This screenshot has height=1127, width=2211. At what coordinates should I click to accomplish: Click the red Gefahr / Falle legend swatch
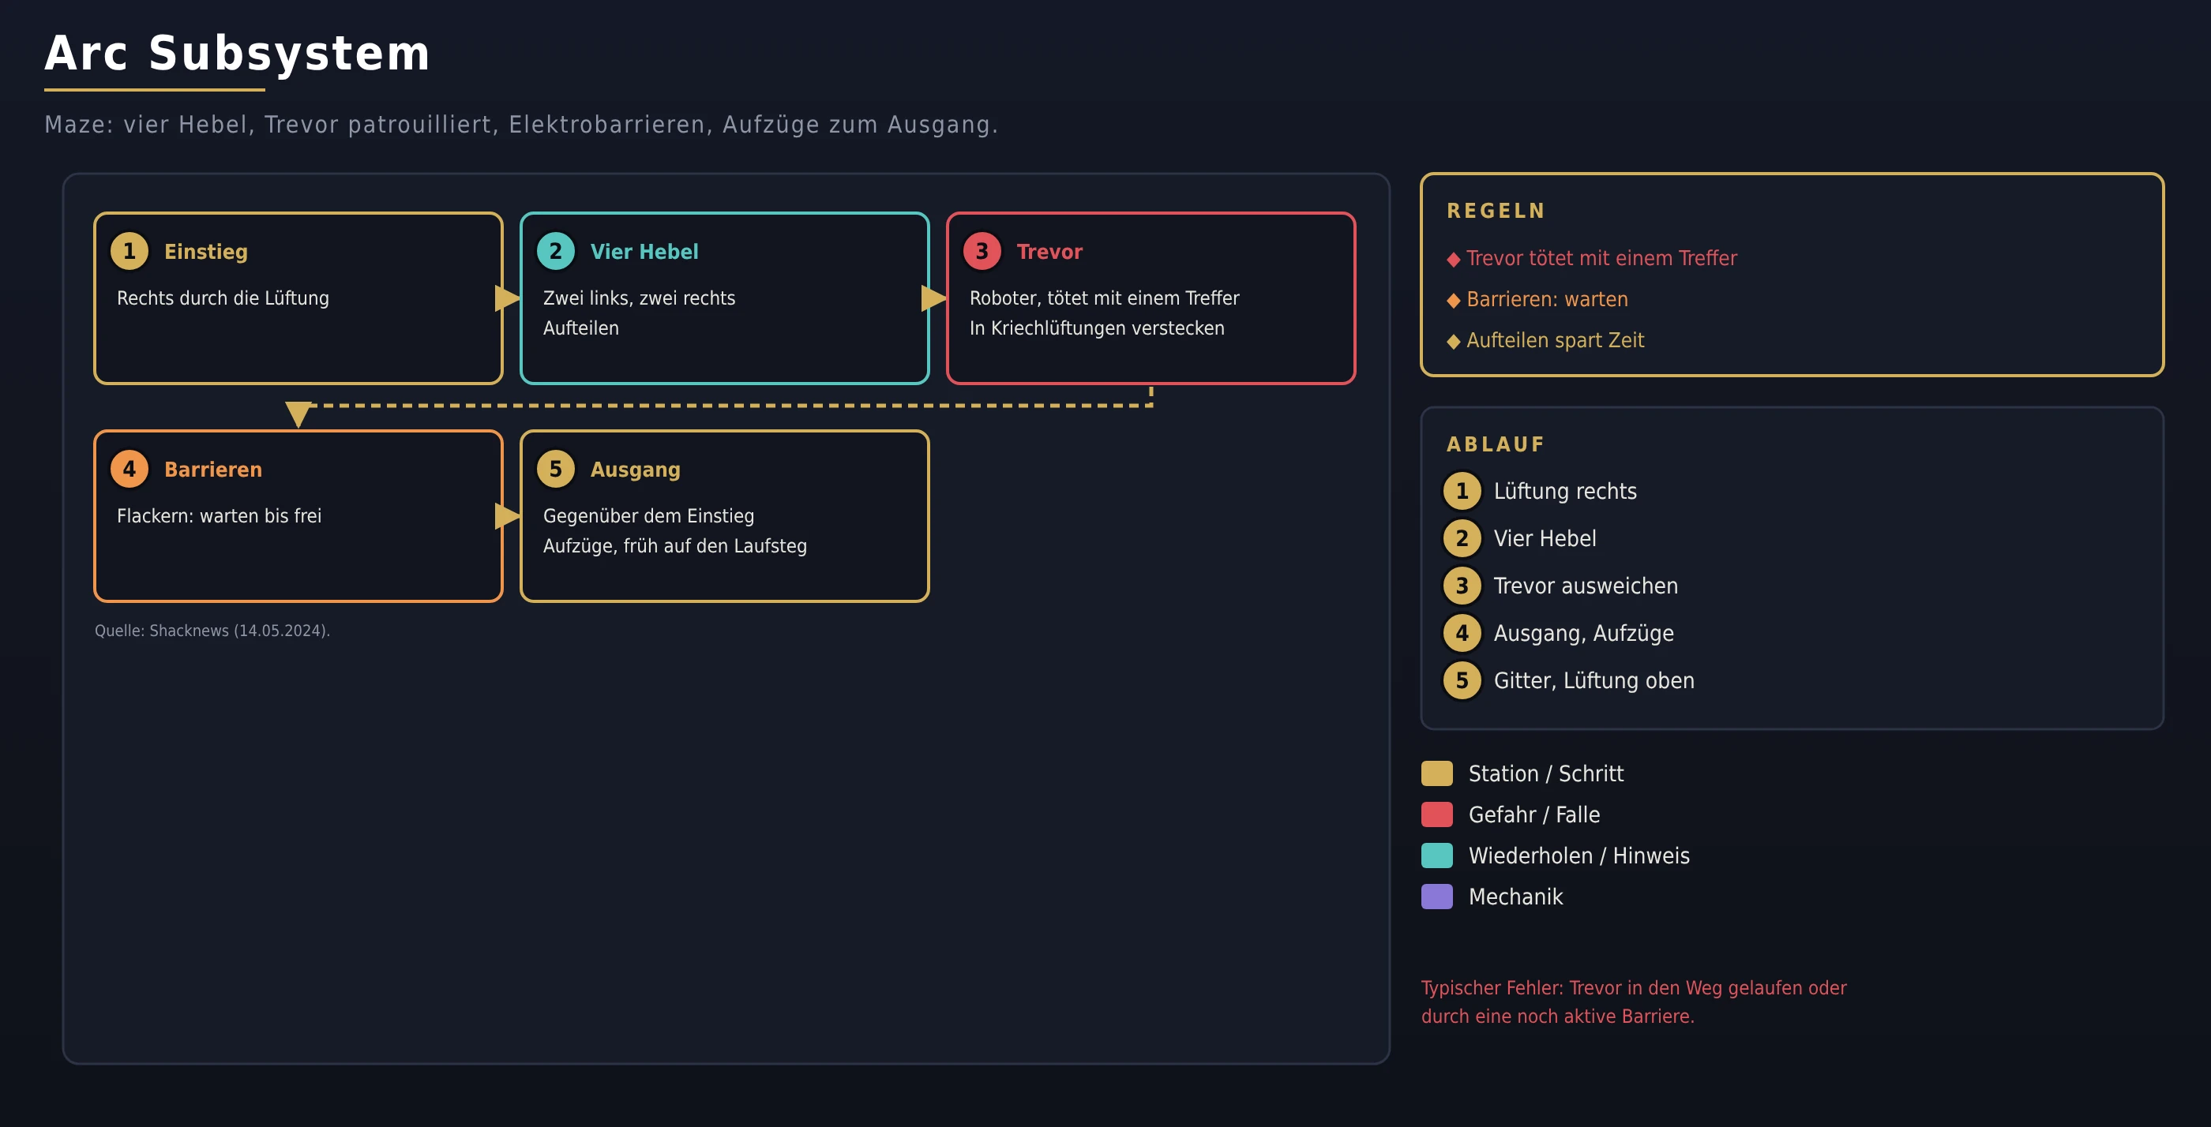pyautogui.click(x=1437, y=814)
